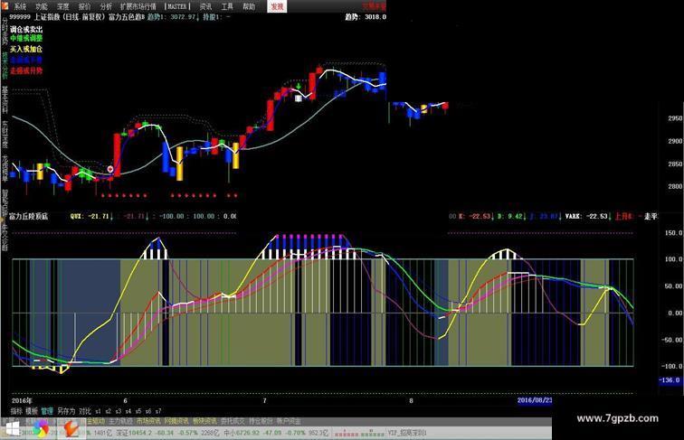The image size is (684, 440).
Task: Click the 2016/08/23 date marker
Action: tap(535, 400)
